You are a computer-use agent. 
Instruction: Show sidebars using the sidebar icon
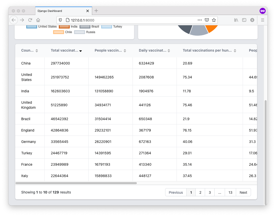pos(244,20)
